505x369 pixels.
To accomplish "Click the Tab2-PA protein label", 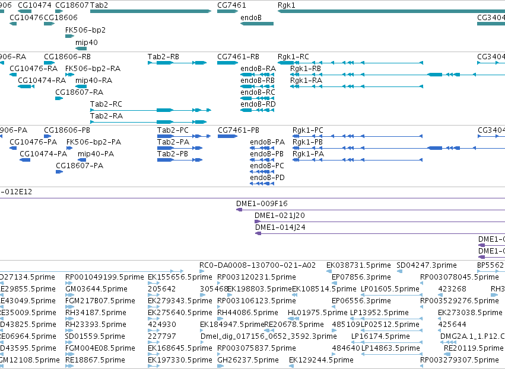I will [x=173, y=142].
